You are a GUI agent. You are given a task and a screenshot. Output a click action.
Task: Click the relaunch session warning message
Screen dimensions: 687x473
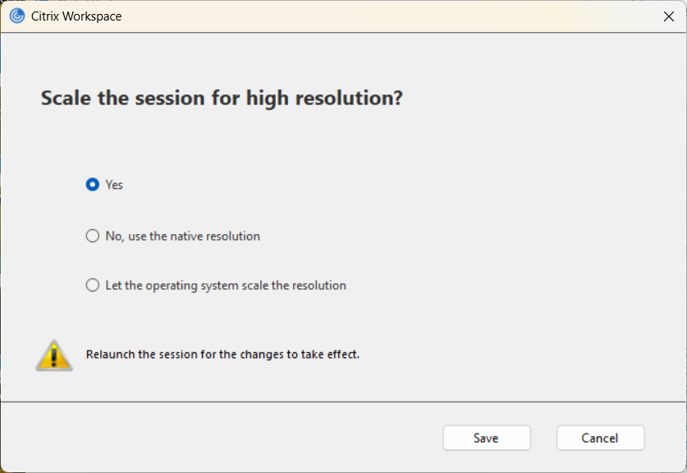222,355
